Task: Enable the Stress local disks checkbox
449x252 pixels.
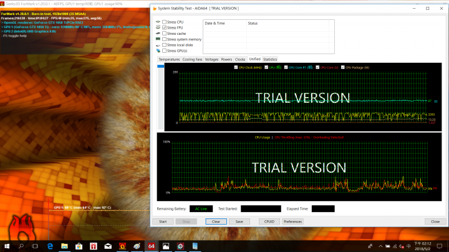Action: (165, 45)
